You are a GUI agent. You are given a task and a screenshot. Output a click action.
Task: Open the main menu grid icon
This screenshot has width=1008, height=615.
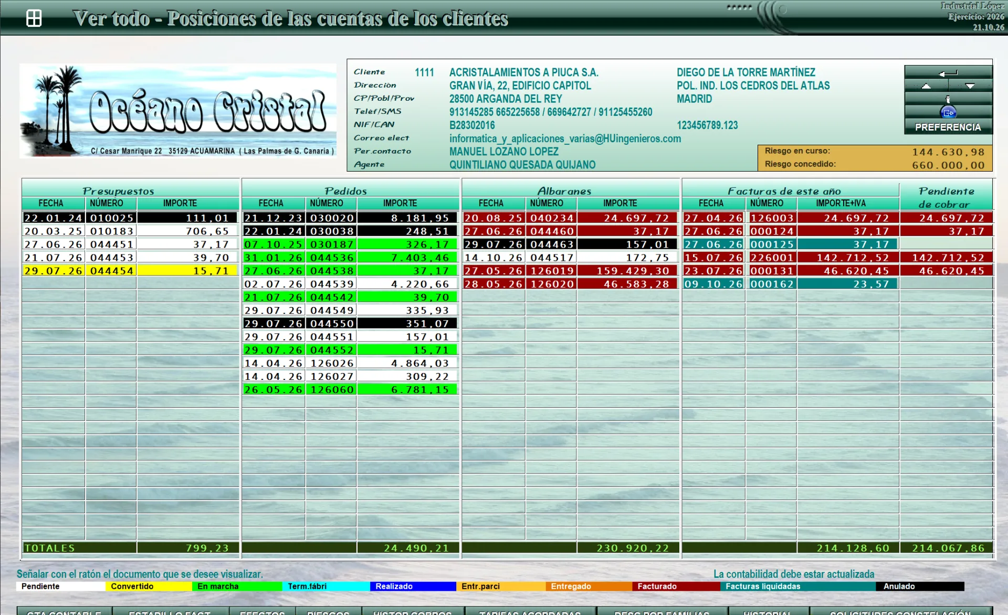(34, 18)
